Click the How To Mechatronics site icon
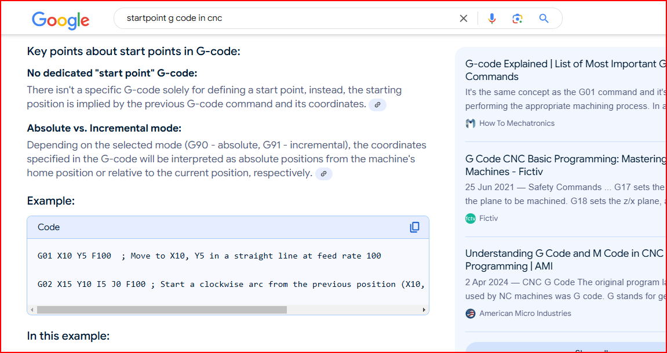Viewport: 667px width, 353px height. [471, 123]
